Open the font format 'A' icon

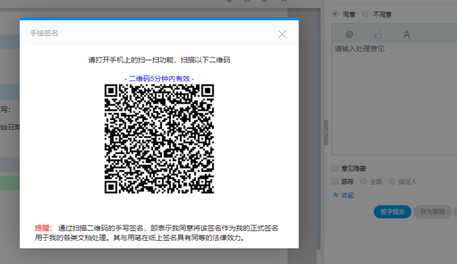tap(407, 34)
